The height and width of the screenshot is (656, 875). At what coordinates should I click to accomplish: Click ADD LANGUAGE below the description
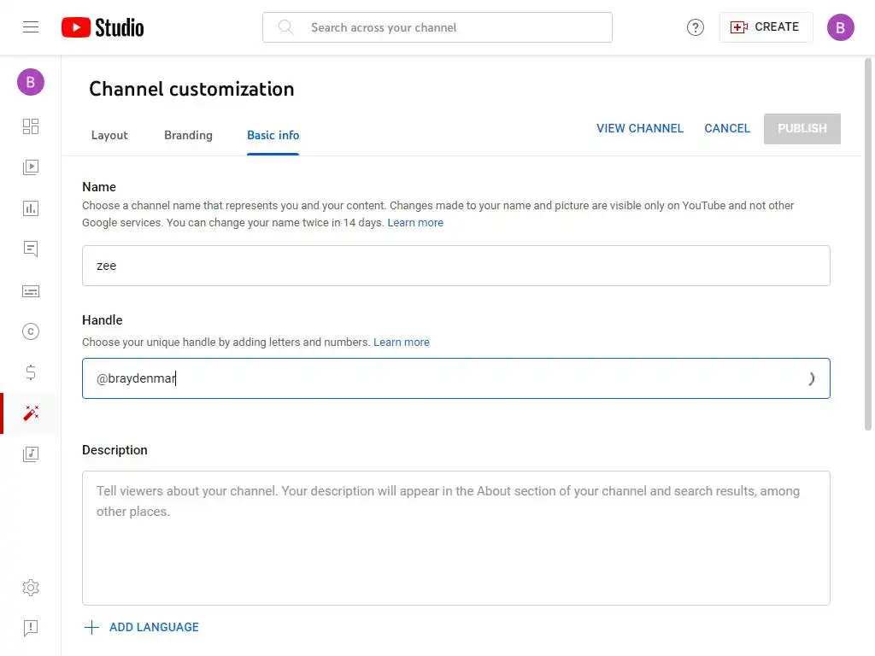[x=142, y=627]
